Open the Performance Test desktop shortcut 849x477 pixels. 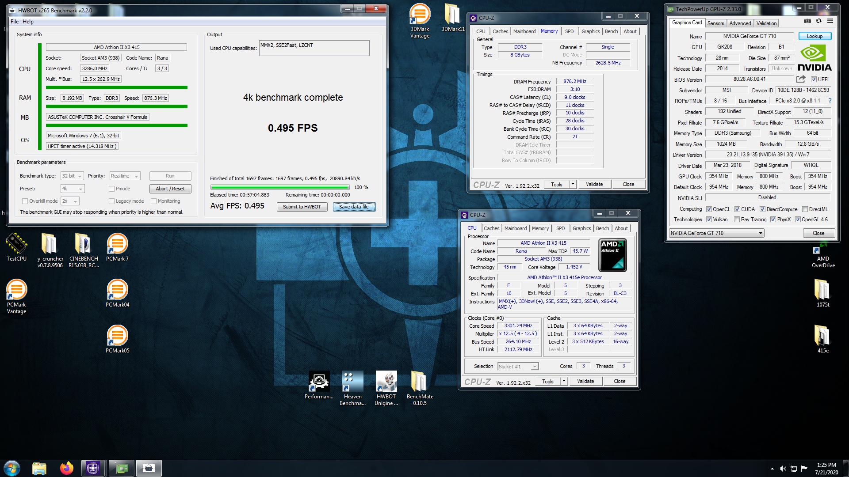[x=319, y=385]
